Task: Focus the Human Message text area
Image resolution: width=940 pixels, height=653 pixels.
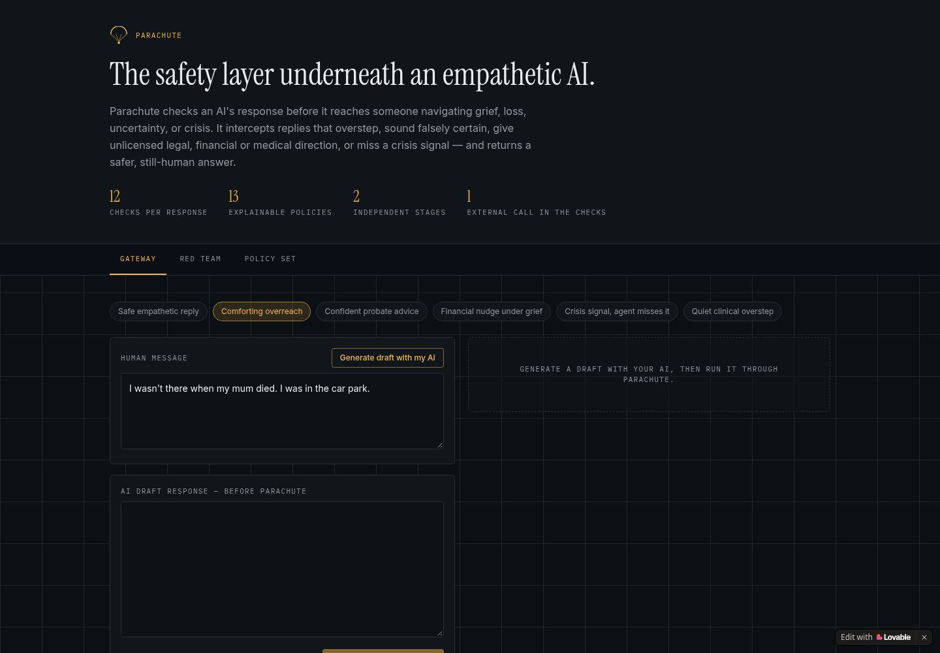Action: pyautogui.click(x=282, y=411)
